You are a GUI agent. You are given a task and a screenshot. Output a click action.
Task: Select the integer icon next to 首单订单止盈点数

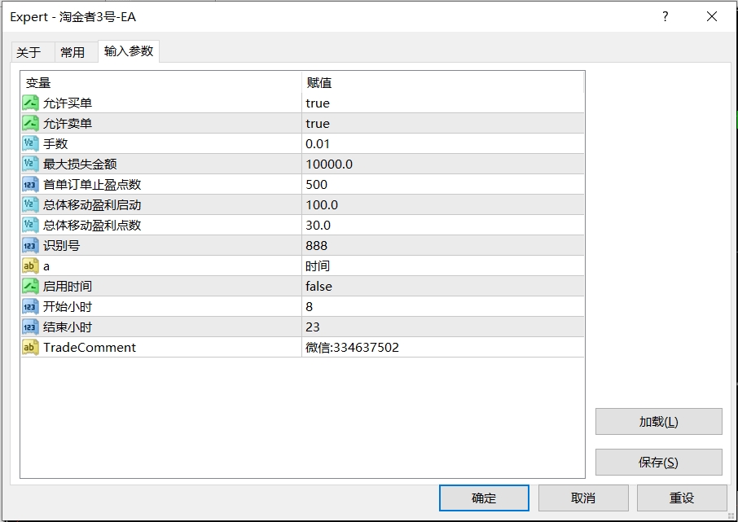[30, 185]
